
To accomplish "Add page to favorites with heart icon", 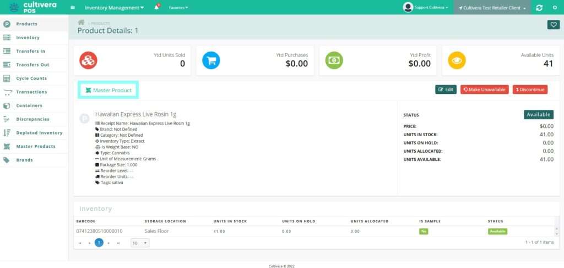I will pos(553,25).
